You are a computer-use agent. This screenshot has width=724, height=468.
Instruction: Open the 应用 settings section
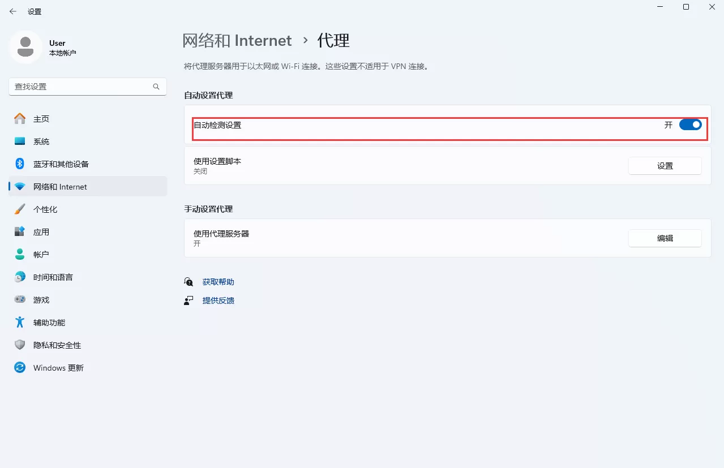(20, 231)
